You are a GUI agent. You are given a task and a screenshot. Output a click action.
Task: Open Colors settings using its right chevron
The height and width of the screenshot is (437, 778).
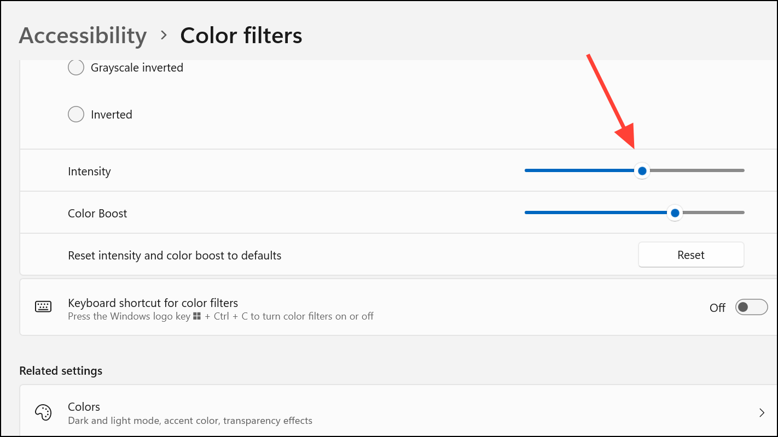click(762, 413)
